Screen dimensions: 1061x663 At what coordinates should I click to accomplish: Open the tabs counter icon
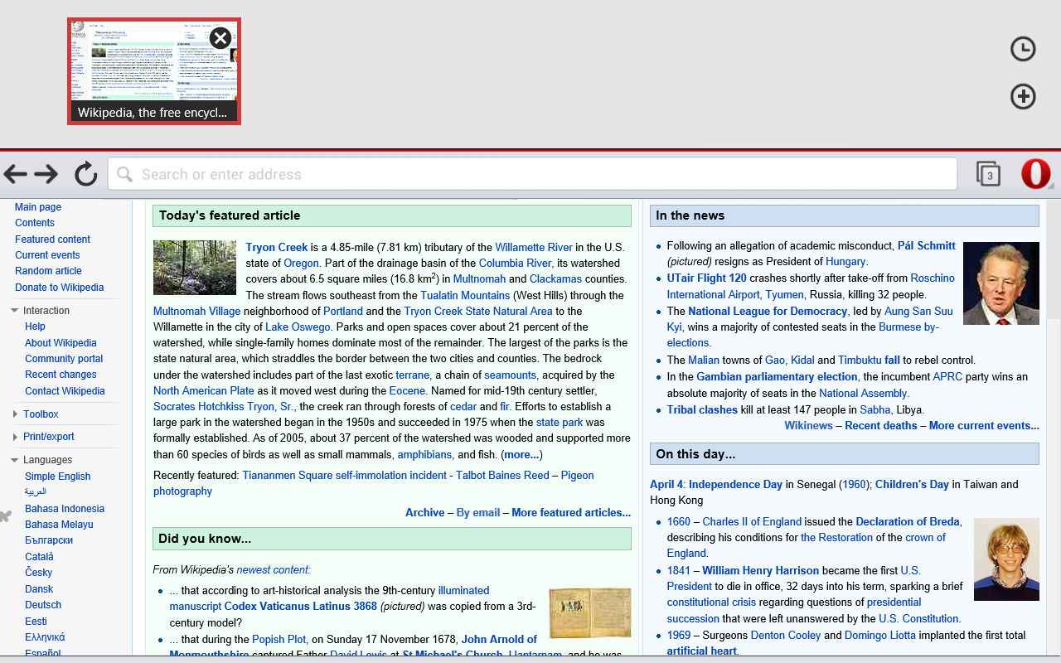click(x=988, y=174)
